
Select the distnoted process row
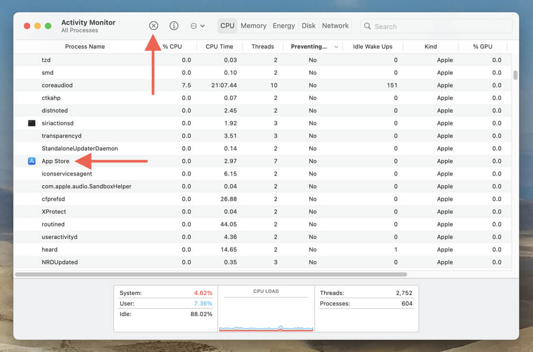point(263,111)
